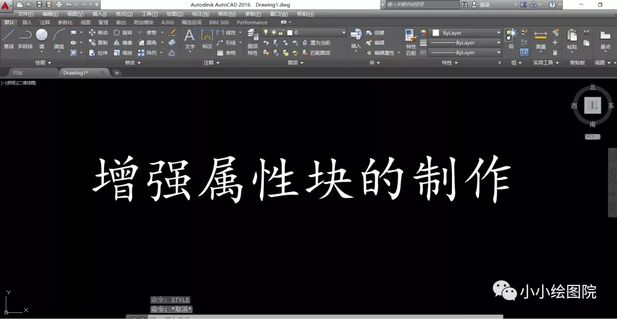The height and width of the screenshot is (319, 617).
Task: Click the 阵列 (Array) tool
Action: point(147,52)
